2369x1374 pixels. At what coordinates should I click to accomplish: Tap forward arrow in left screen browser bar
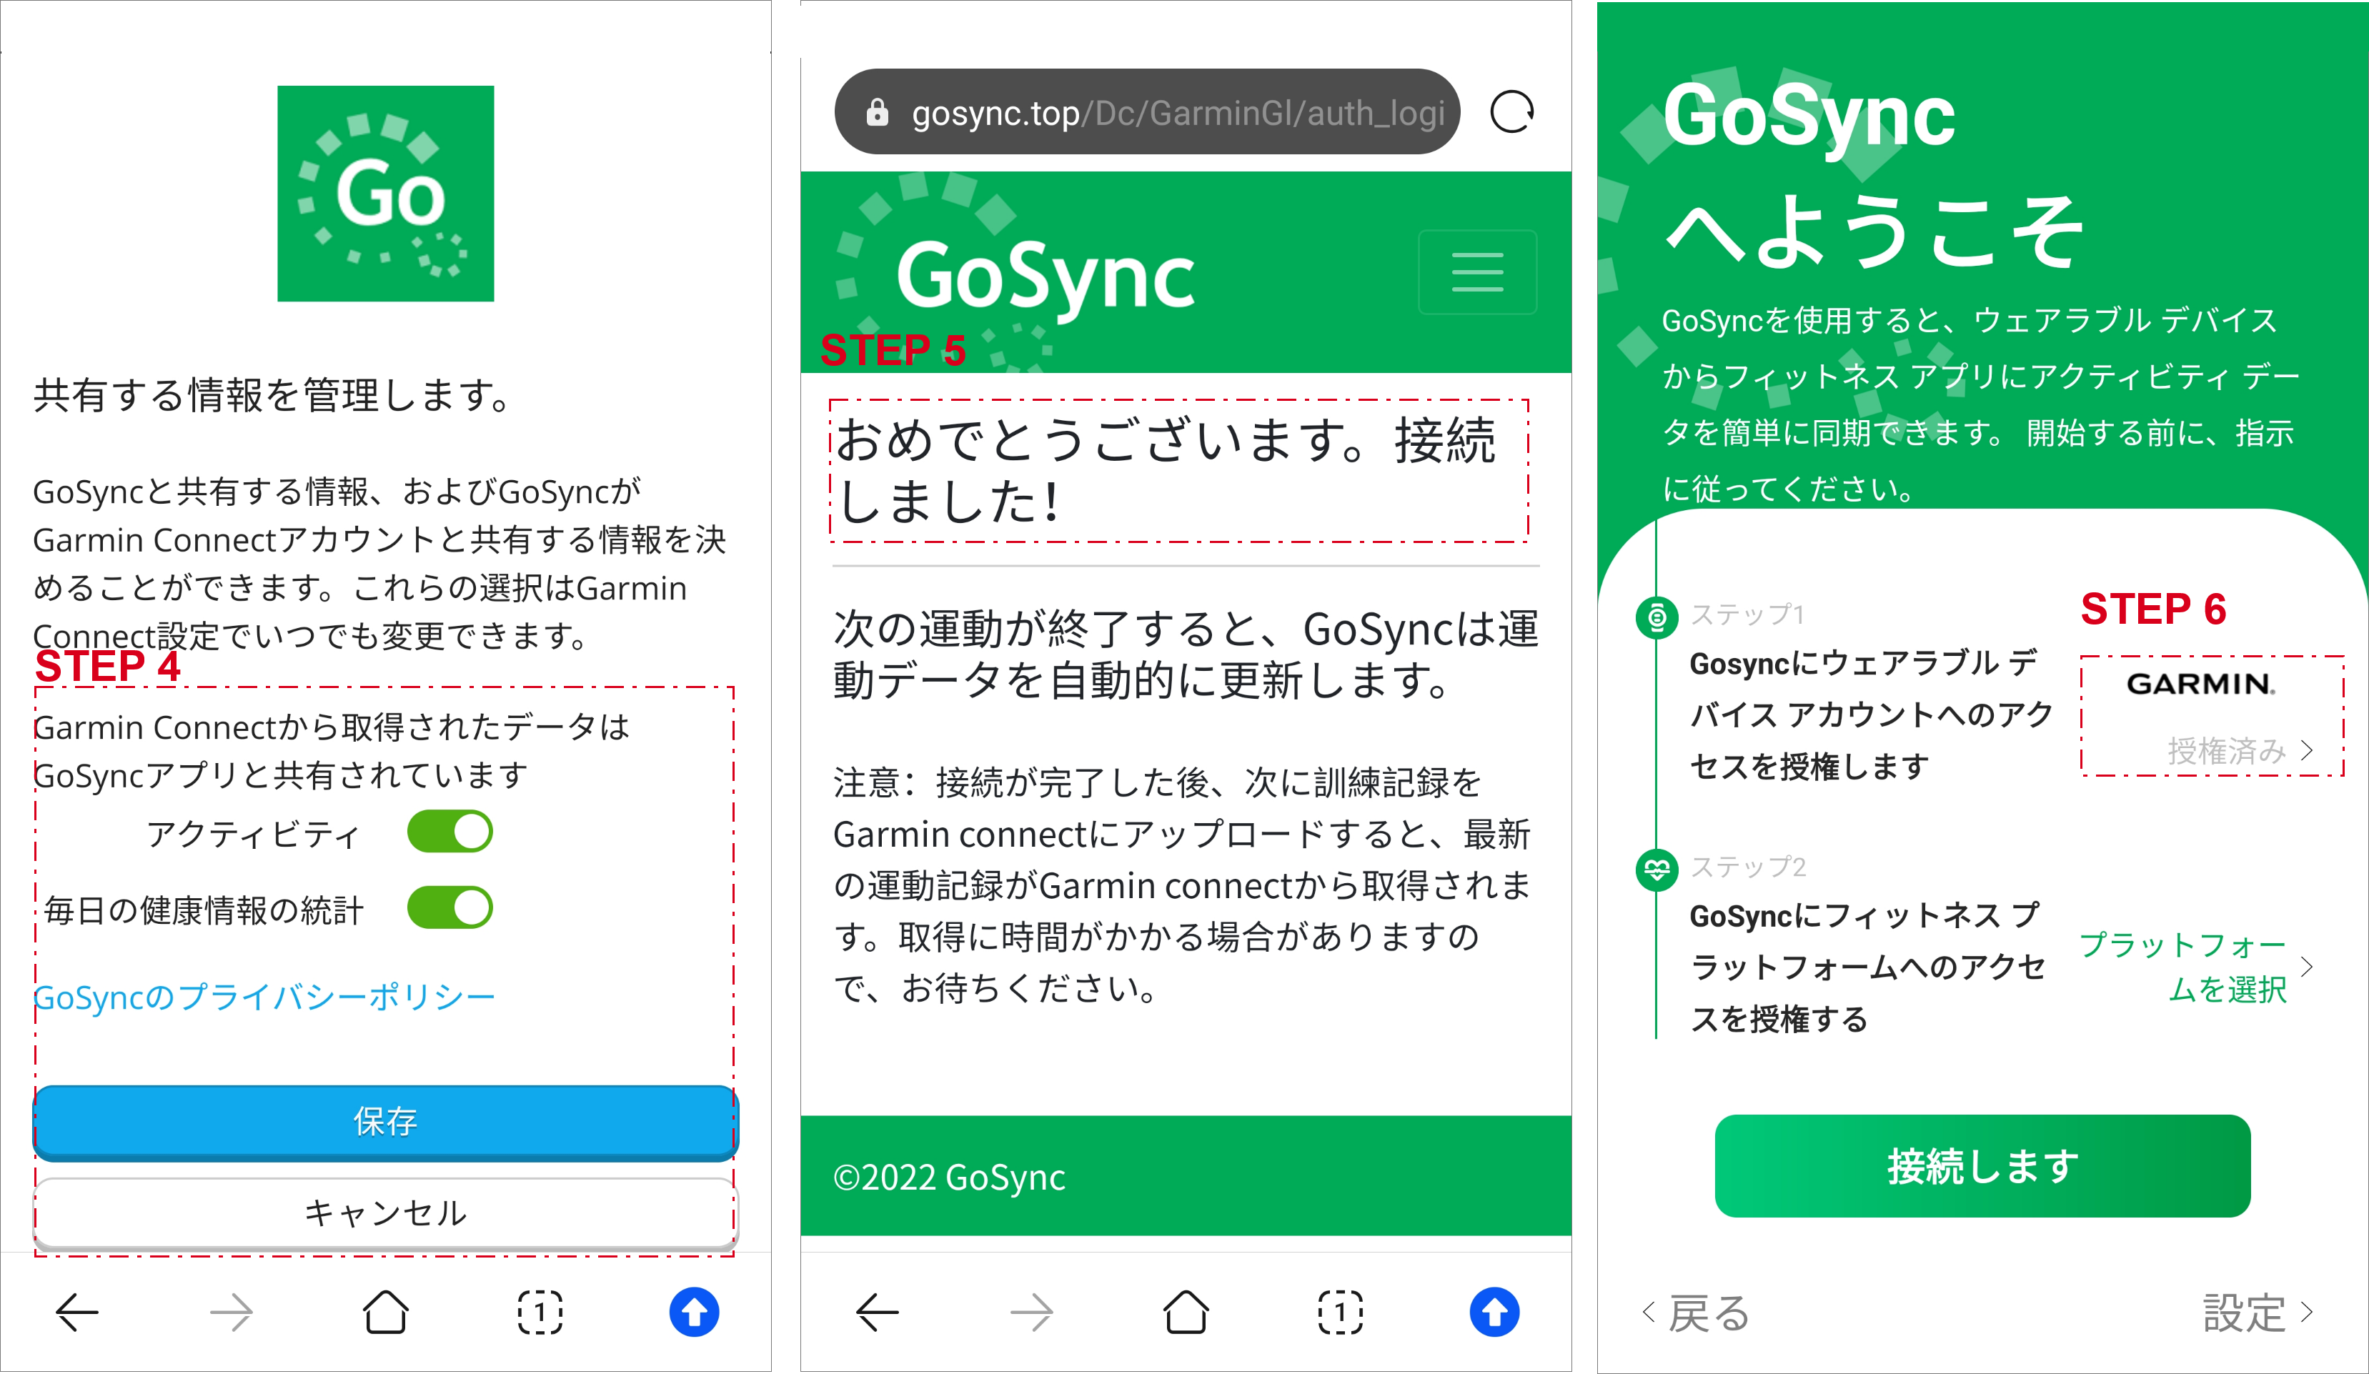coord(232,1312)
